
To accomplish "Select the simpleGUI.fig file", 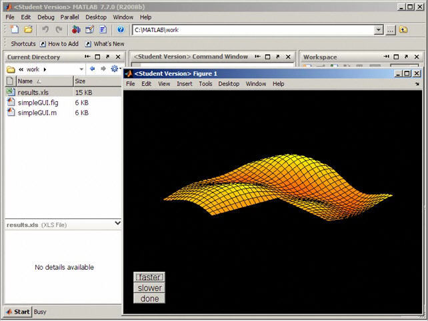I will click(63, 103).
